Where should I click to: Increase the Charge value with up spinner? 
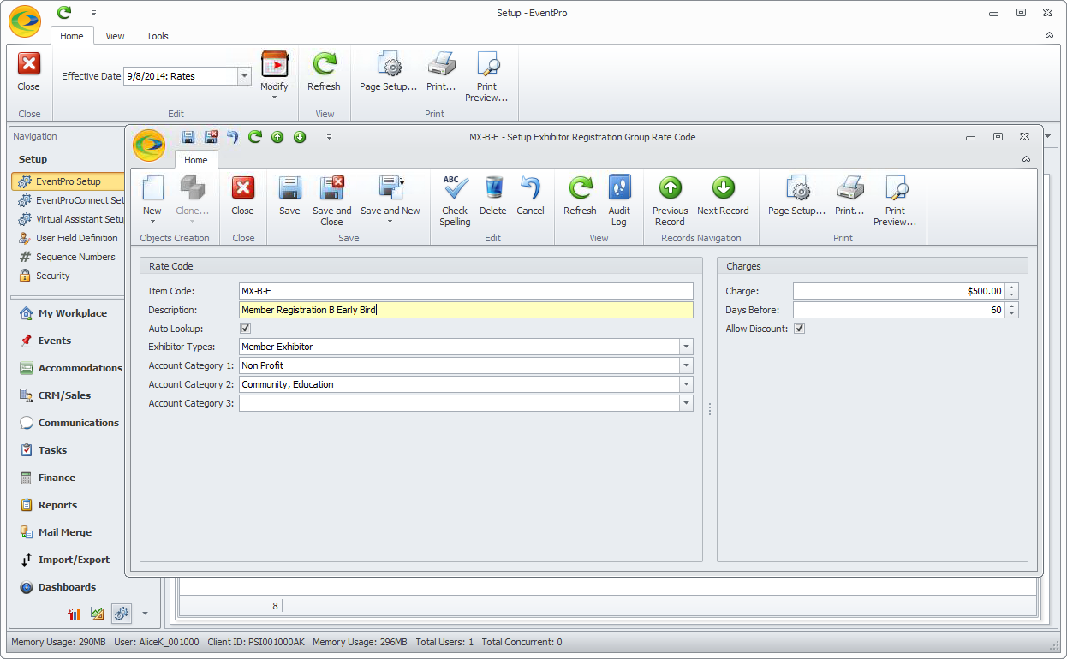(1012, 288)
